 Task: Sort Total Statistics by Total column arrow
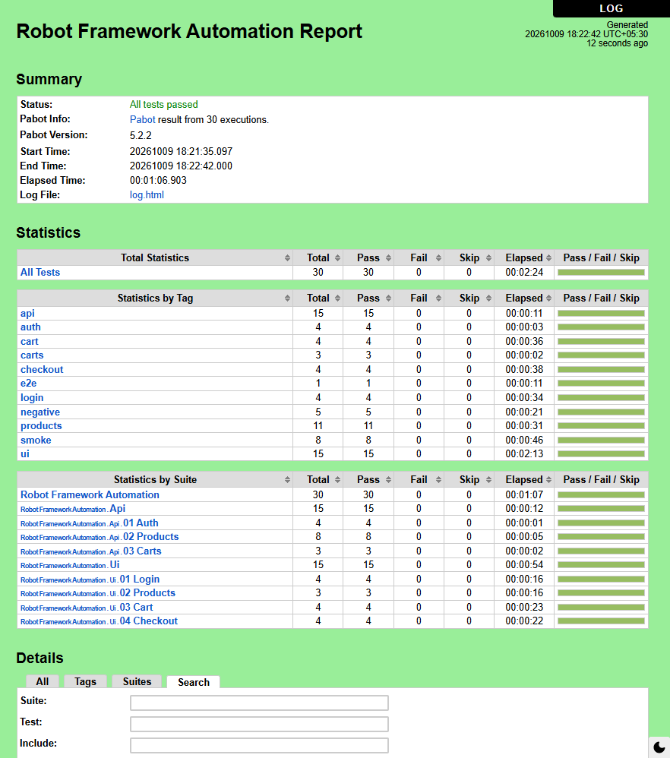coord(338,258)
